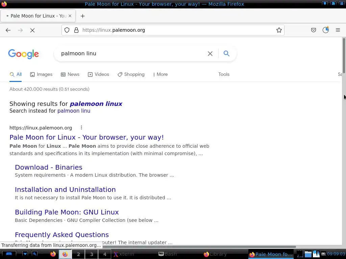Switch to workspace 3 in pager
Image resolution: width=346 pixels, height=259 pixels.
pos(92,254)
